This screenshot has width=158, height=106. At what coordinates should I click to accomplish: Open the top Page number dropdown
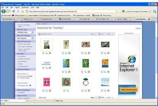[97, 34]
